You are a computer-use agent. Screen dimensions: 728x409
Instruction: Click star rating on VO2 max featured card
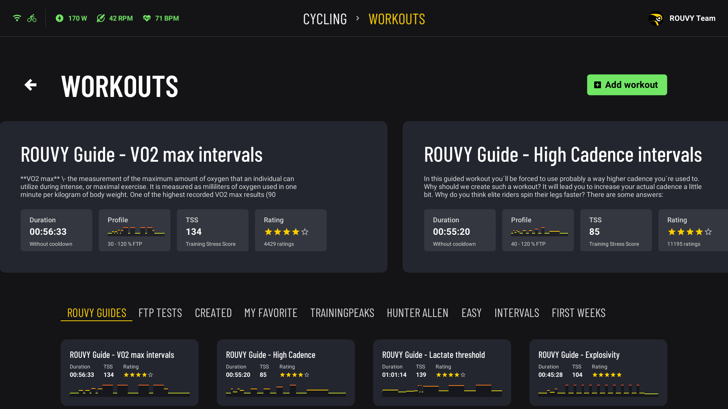(286, 232)
